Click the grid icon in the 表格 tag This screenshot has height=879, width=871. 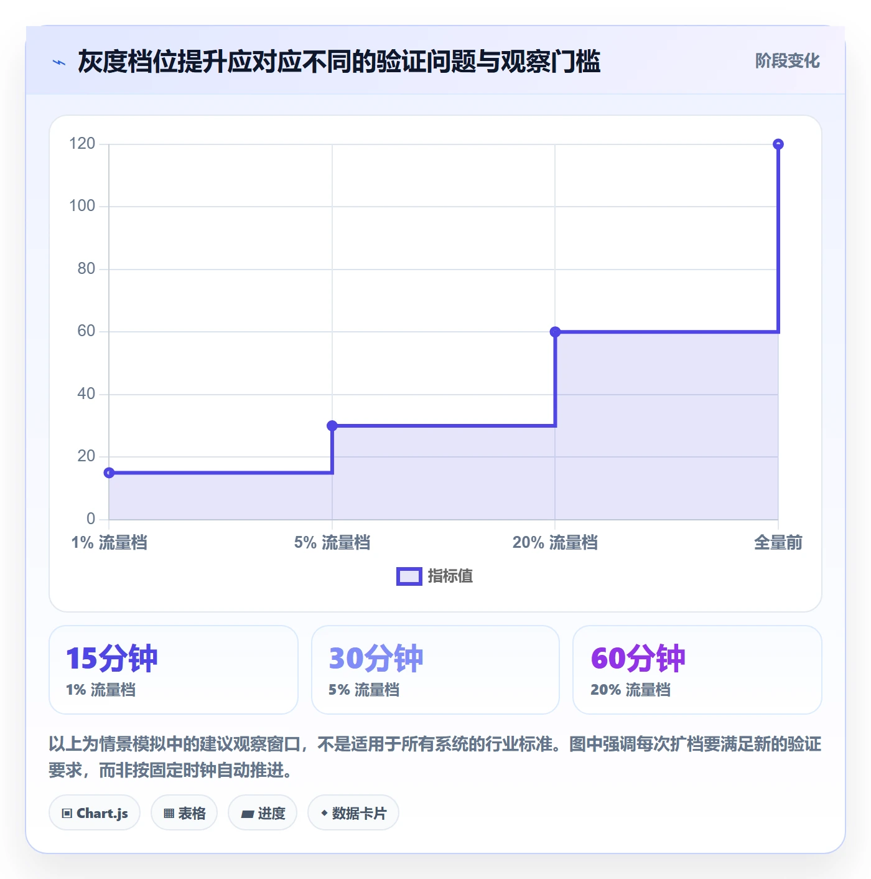(x=169, y=813)
